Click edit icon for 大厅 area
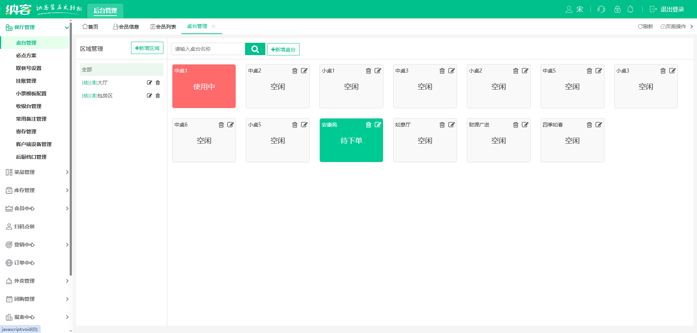 149,83
